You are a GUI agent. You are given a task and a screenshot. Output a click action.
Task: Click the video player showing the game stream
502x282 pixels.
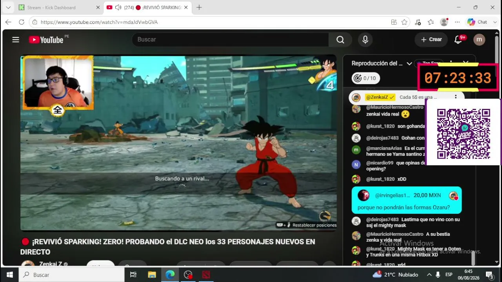coord(178,143)
